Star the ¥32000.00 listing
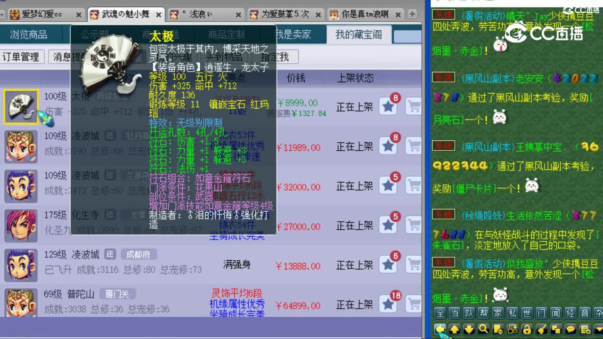The width and height of the screenshot is (603, 339). pos(389,186)
